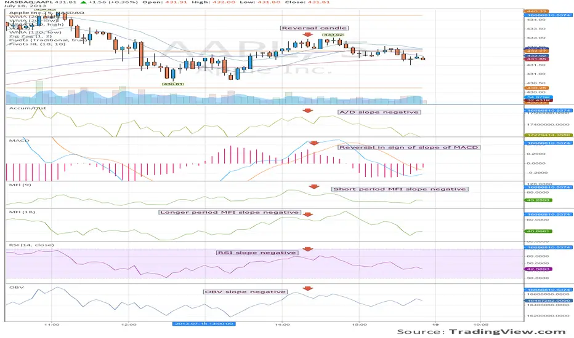The image size is (574, 338).
Task: Click the RSI slope negative annotation
Action: point(257,253)
